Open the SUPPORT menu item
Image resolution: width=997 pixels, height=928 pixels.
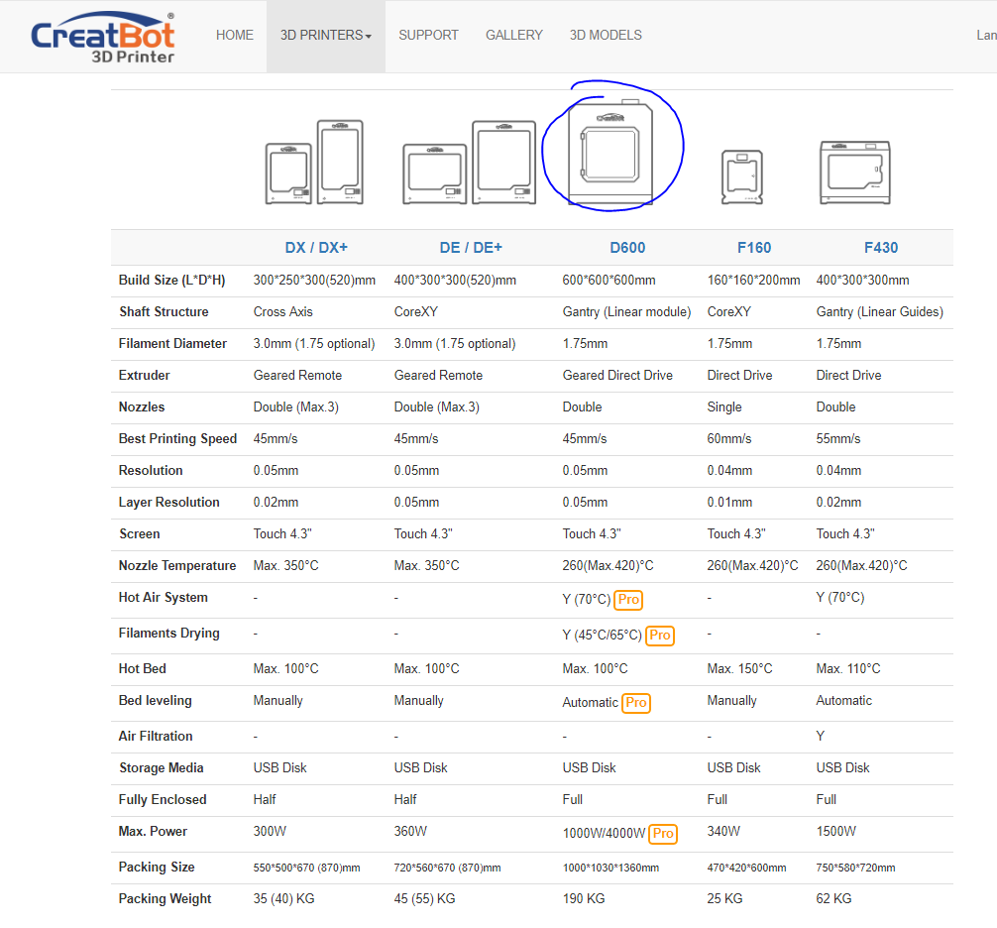[x=428, y=36]
